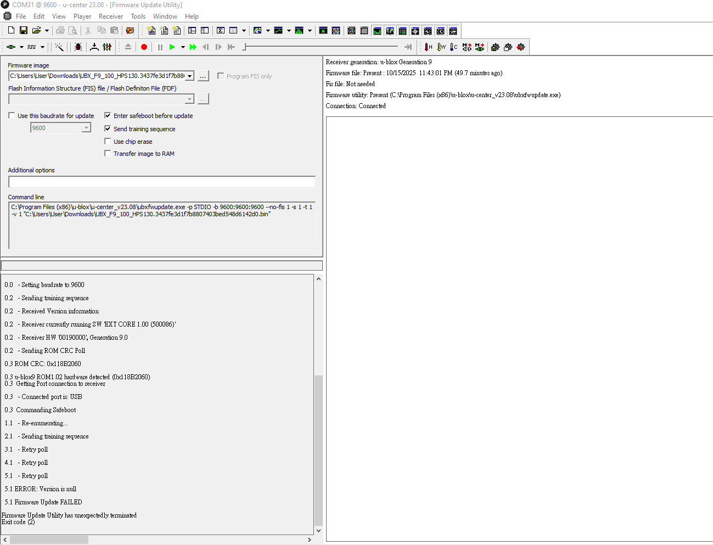The width and height of the screenshot is (713, 545).
Task: Click the red Record button
Action: 144,47
